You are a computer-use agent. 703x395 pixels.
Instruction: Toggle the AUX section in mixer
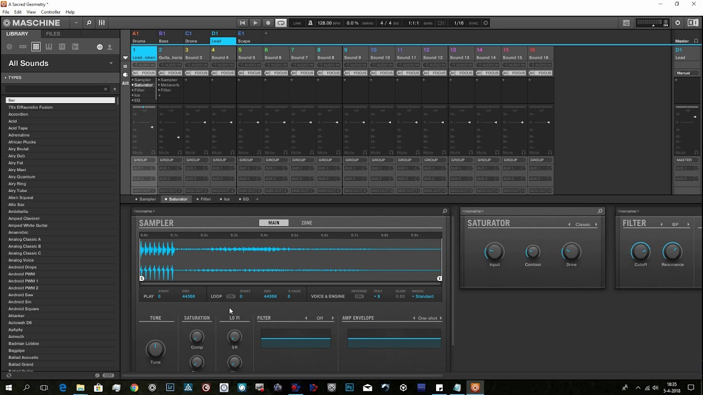125,83
